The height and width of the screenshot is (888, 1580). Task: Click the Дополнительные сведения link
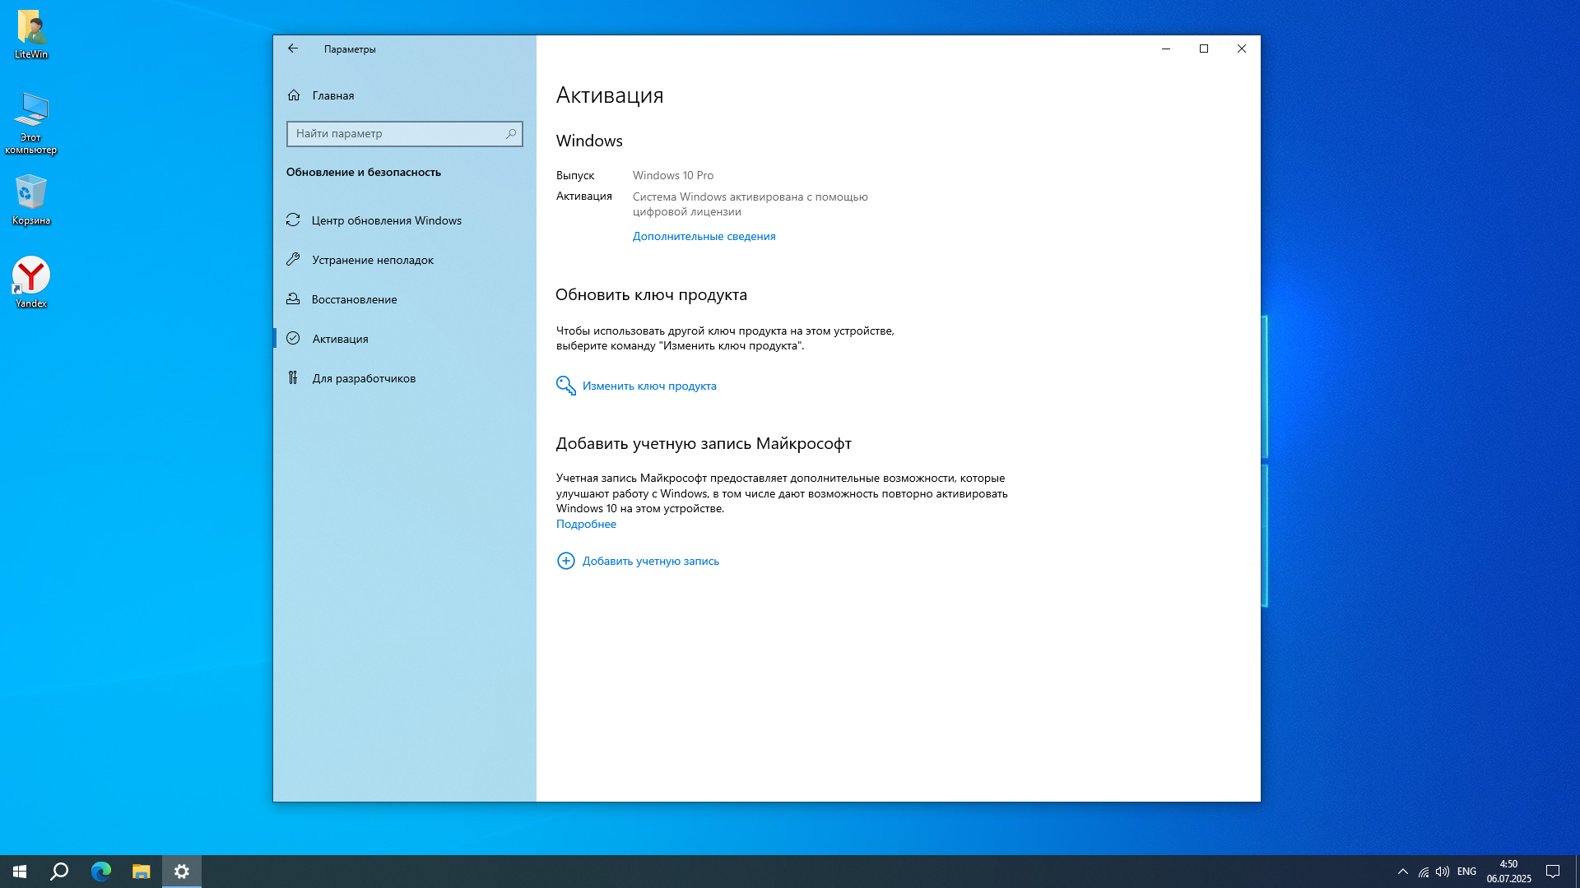[x=704, y=236]
